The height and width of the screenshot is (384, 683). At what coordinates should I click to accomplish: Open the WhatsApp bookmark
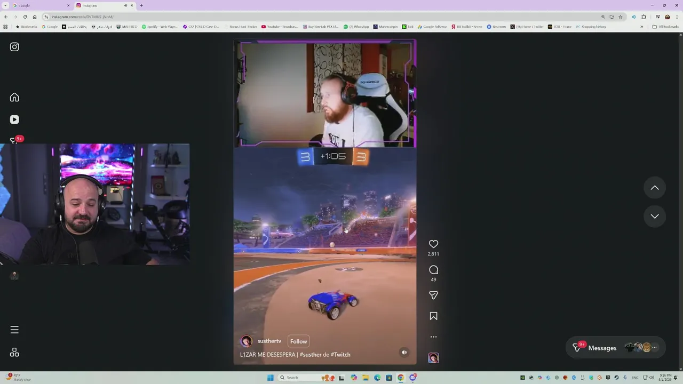(x=356, y=27)
